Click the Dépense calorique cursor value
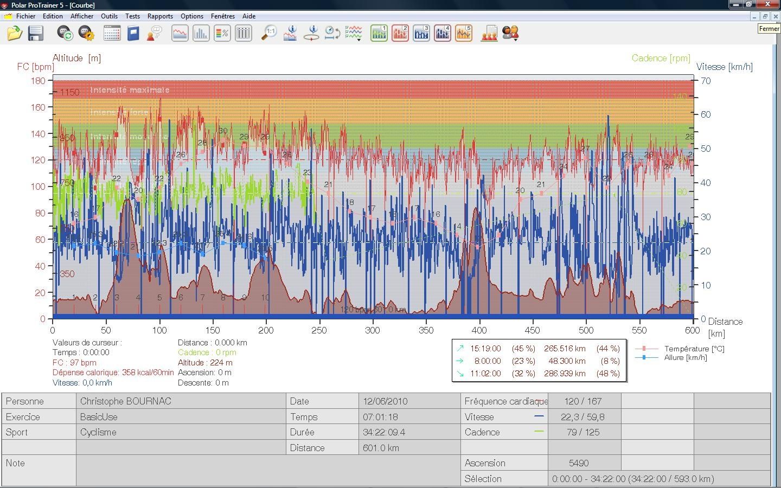 [x=113, y=373]
